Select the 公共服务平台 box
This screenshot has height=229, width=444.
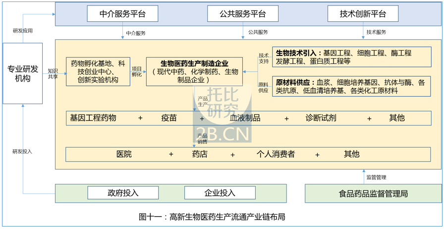[x=243, y=14]
